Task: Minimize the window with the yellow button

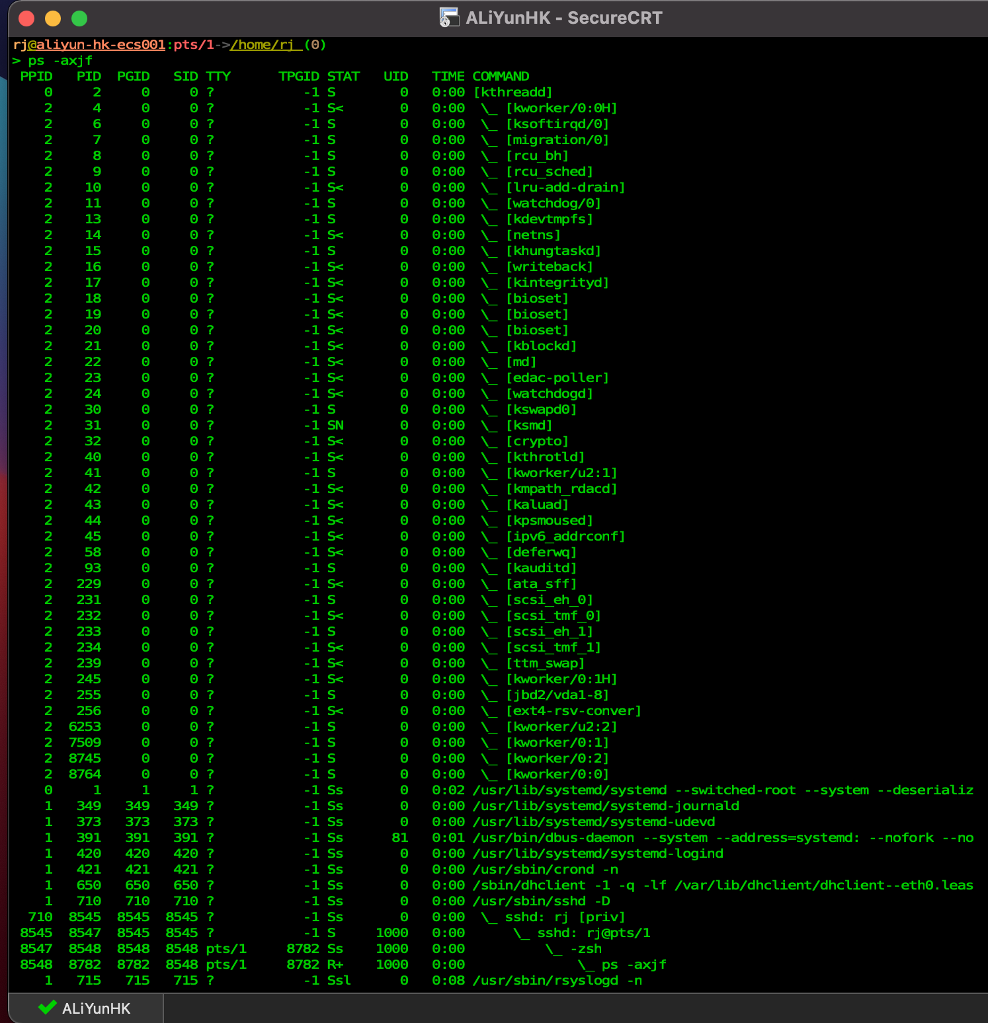Action: (53, 19)
